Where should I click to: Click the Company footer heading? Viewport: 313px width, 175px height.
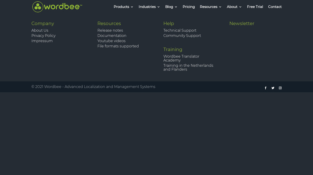[43, 23]
